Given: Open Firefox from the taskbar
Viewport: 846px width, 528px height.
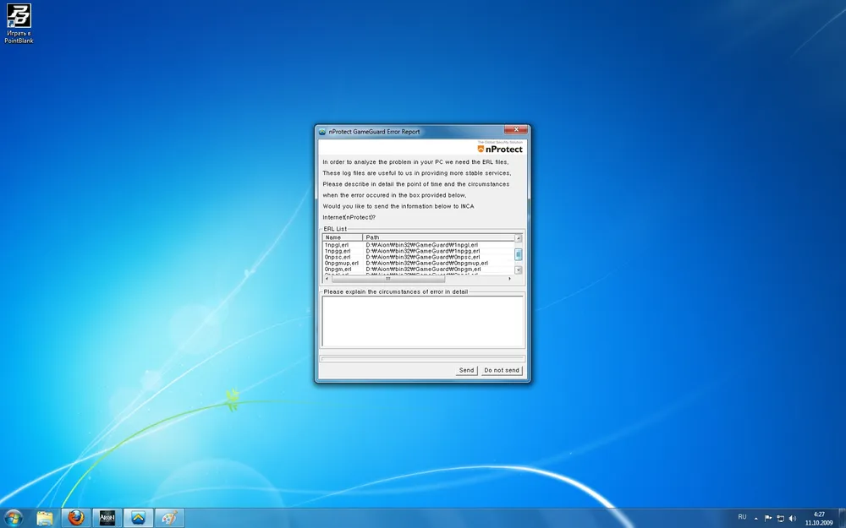Looking at the screenshot, I should [76, 518].
